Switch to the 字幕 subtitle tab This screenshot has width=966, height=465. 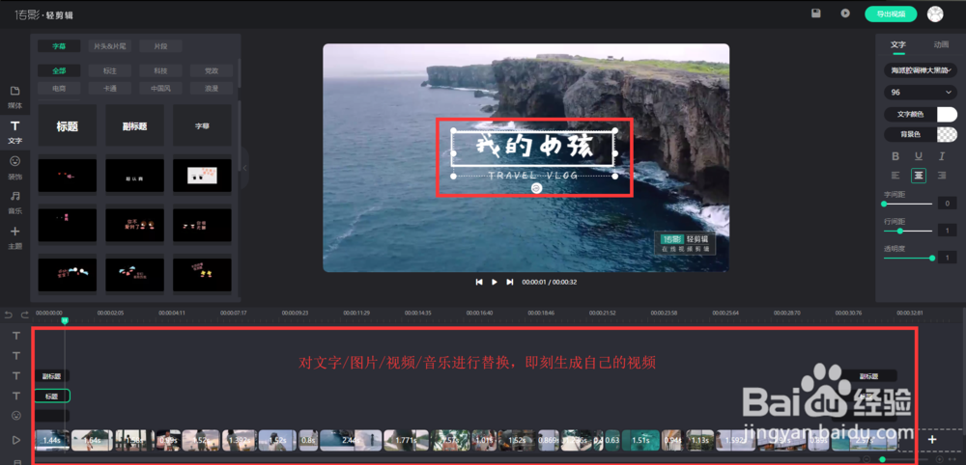click(x=59, y=46)
